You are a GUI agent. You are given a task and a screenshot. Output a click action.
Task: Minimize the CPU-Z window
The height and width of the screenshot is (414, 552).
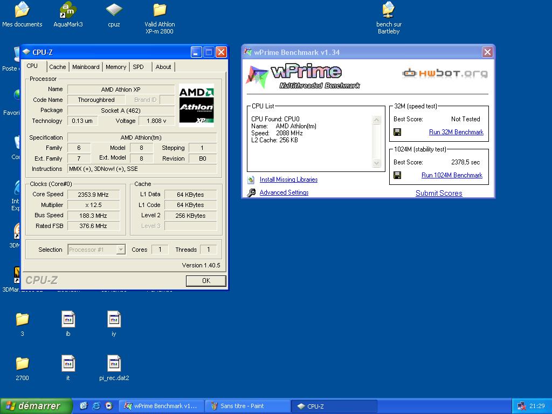(196, 52)
